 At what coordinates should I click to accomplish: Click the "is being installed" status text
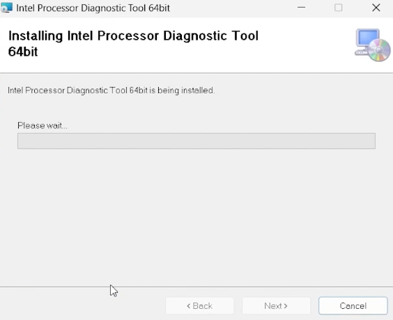pos(182,90)
